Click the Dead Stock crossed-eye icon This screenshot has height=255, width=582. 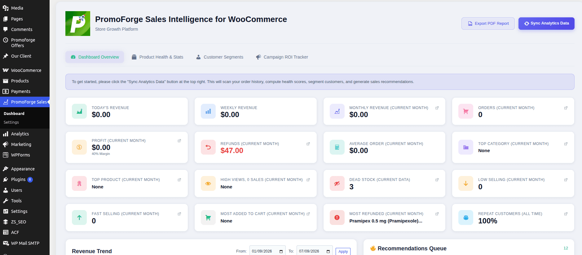(x=337, y=183)
